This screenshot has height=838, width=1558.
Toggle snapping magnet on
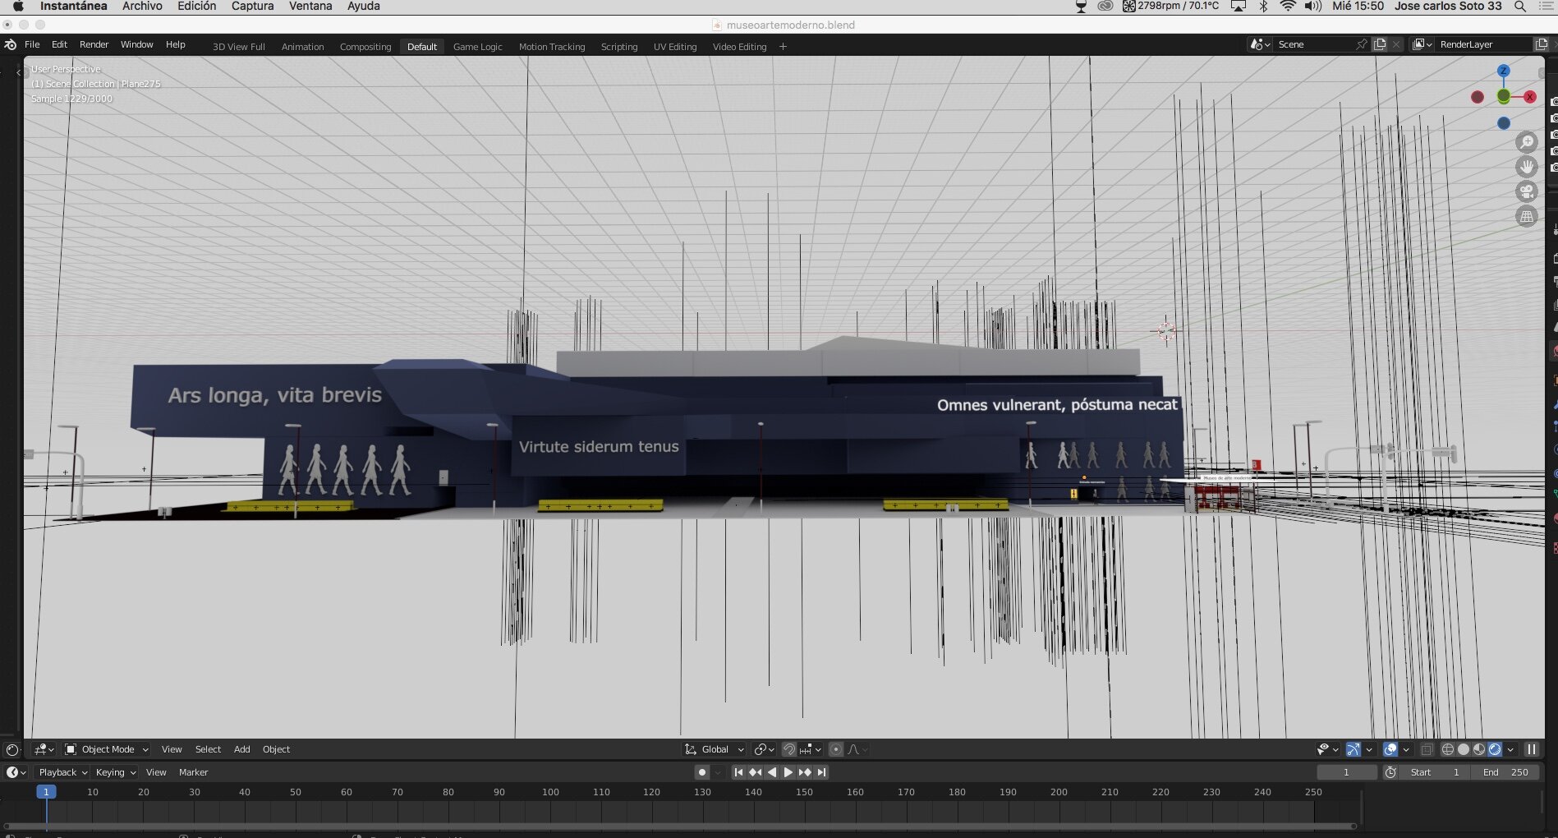pyautogui.click(x=789, y=749)
